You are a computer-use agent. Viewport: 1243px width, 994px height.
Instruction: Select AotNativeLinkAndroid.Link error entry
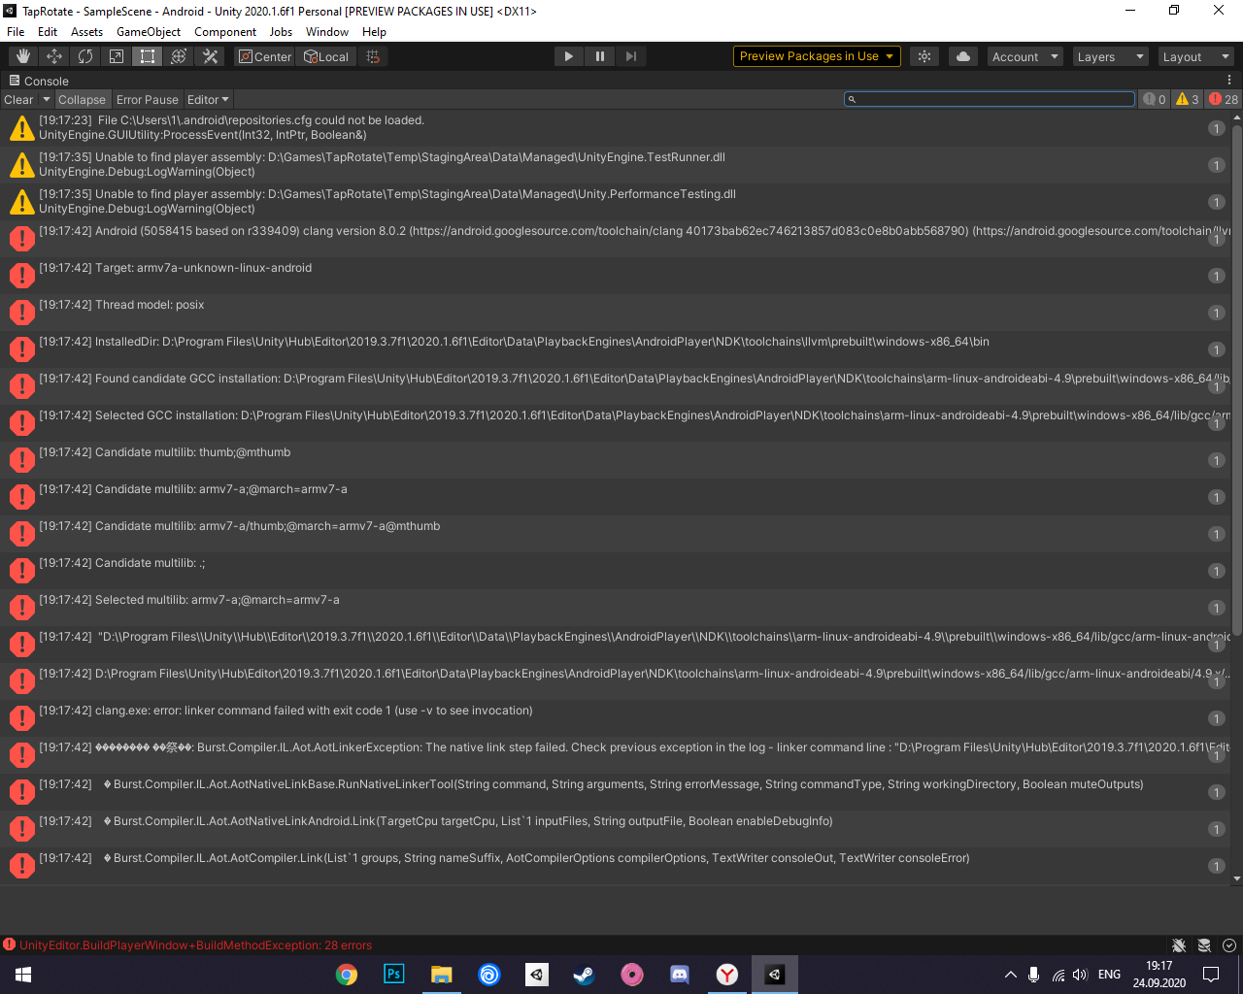coord(614,829)
